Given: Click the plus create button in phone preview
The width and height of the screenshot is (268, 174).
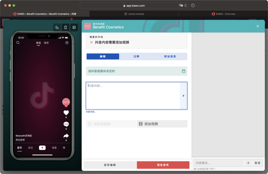Looking at the screenshot, I should click(42, 148).
